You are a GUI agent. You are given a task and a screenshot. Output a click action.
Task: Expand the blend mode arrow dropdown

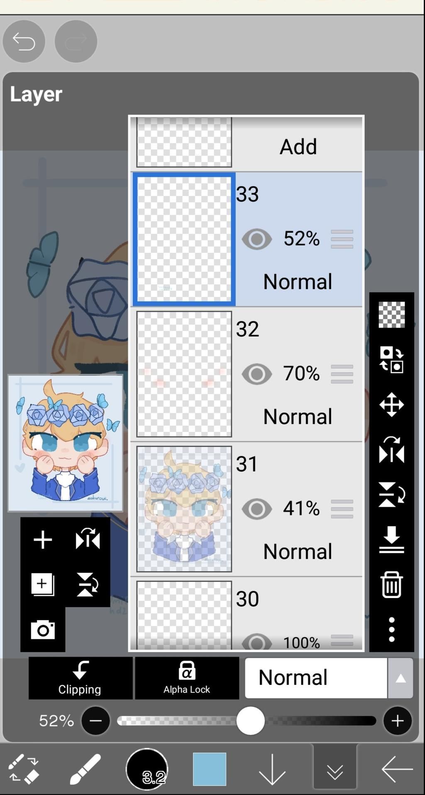point(400,678)
